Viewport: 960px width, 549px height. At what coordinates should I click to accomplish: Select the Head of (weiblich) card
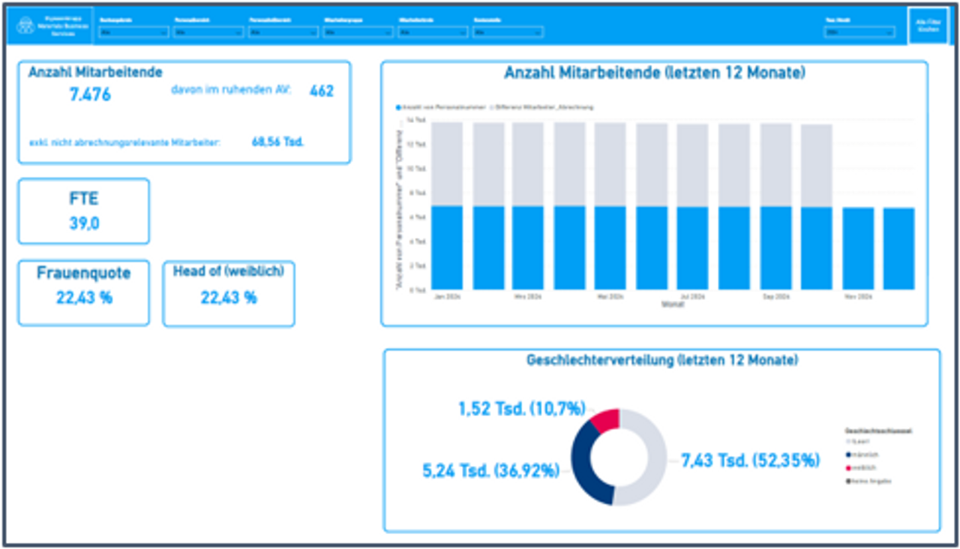click(x=228, y=293)
